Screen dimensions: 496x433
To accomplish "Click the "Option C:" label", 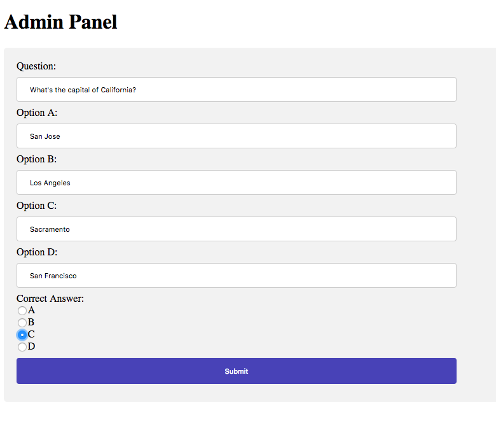I will pos(37,206).
